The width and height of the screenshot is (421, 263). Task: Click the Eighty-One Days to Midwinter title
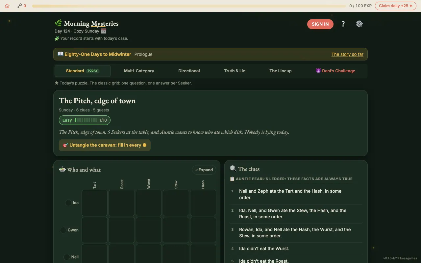[98, 54]
